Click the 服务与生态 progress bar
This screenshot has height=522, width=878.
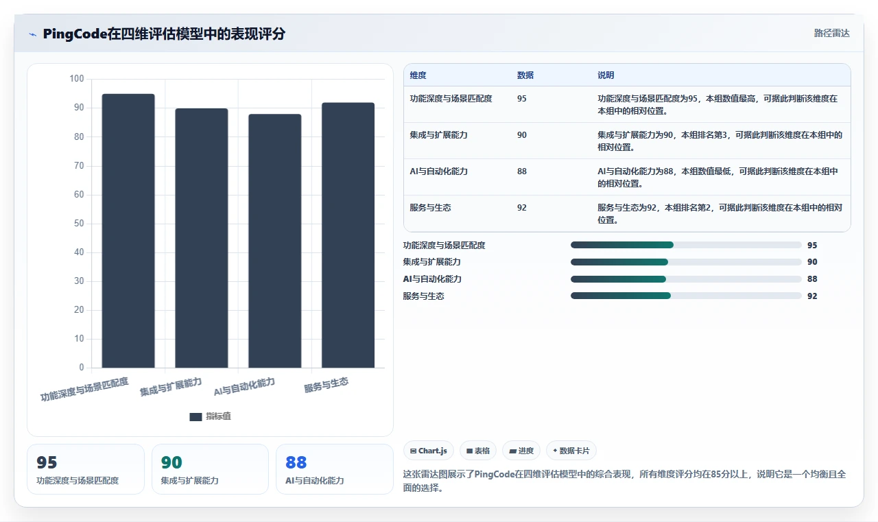coord(686,296)
